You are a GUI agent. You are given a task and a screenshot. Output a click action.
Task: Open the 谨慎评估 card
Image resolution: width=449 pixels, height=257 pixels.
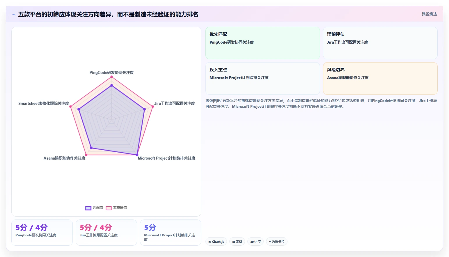380,43
